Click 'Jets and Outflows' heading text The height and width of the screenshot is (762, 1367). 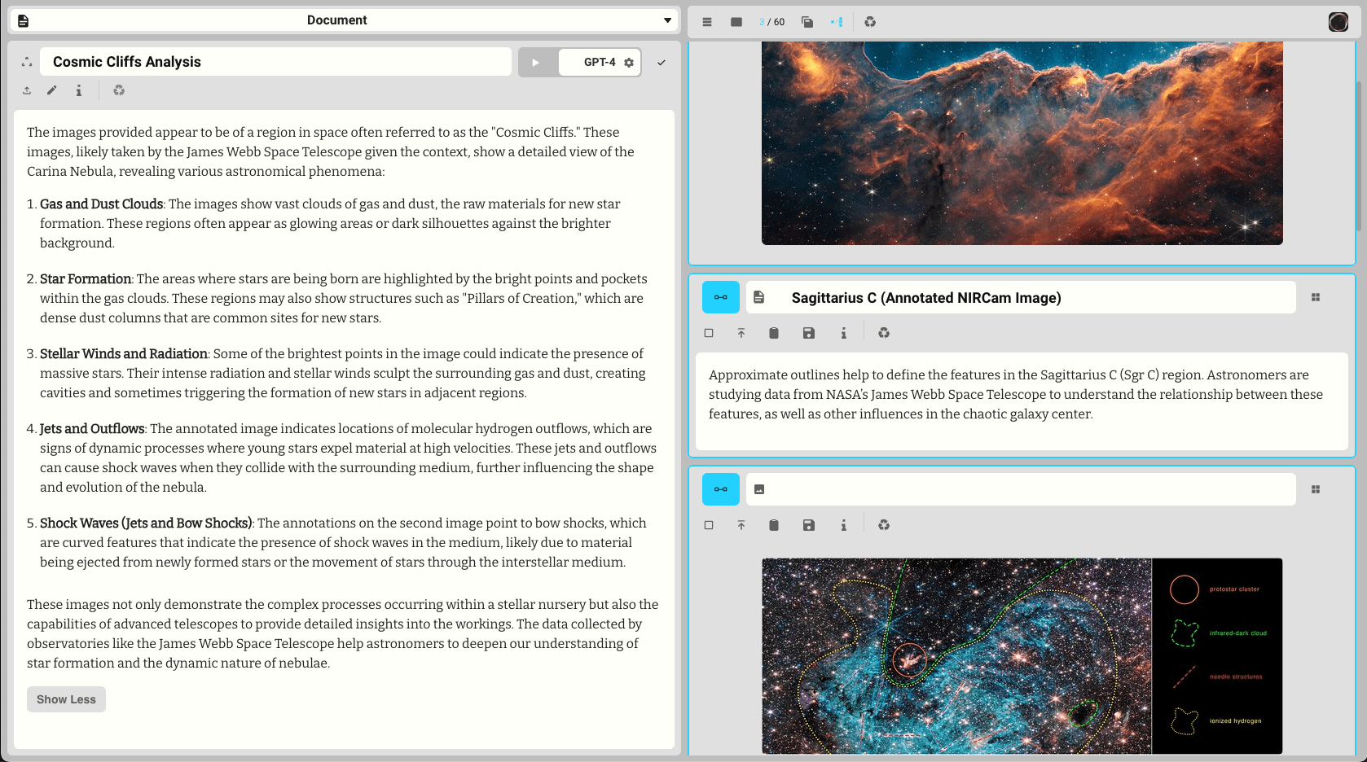[92, 428]
